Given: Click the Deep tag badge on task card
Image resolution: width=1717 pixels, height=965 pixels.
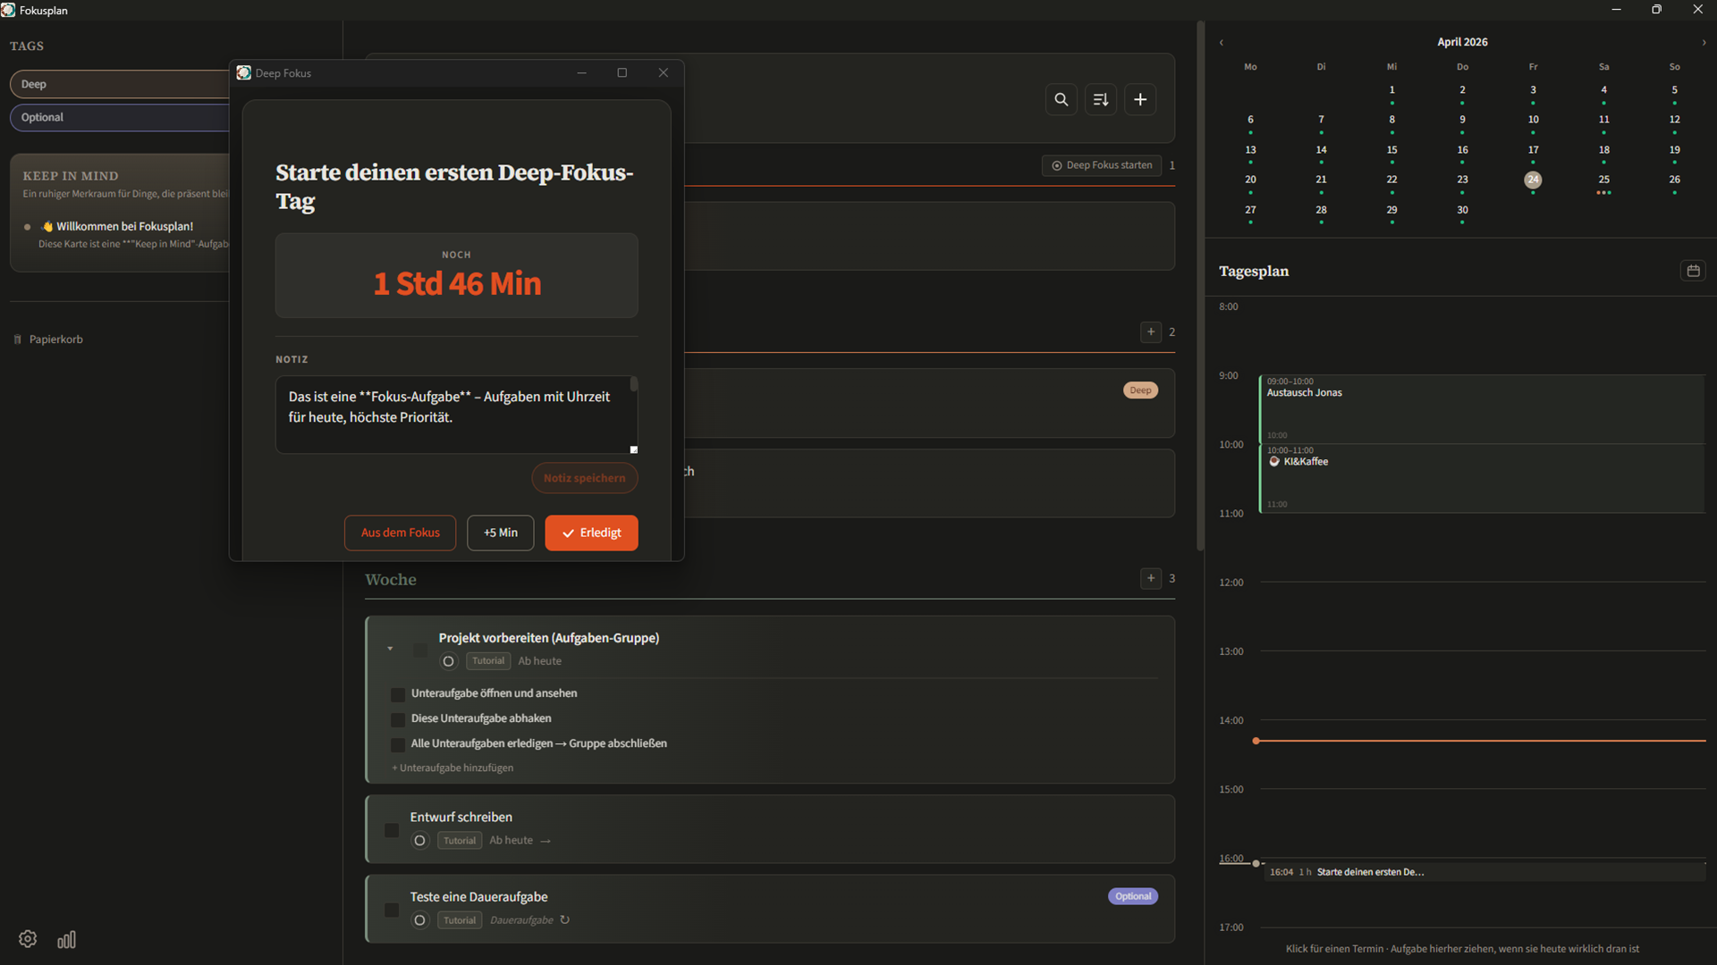Looking at the screenshot, I should 1140,390.
